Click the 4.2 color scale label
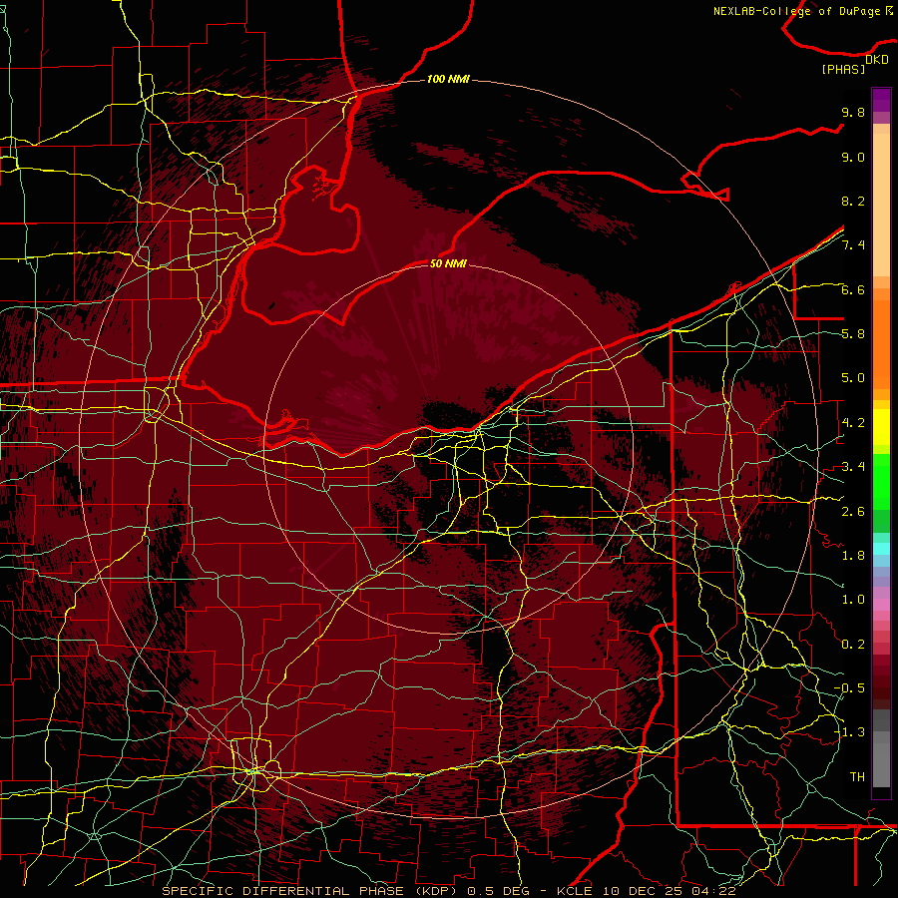Screen dimensions: 898x898 click(853, 423)
